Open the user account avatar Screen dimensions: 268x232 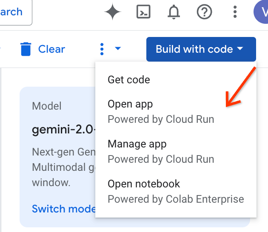261,12
